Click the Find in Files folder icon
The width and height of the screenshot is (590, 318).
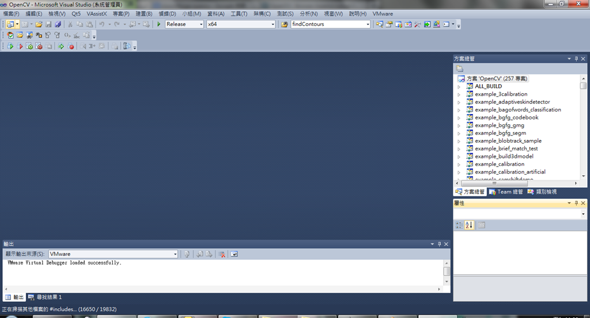click(285, 24)
